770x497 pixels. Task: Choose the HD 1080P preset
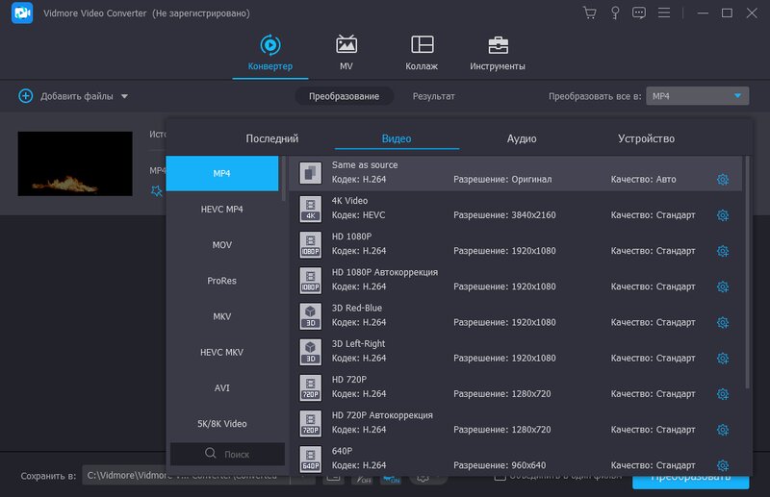click(x=515, y=244)
